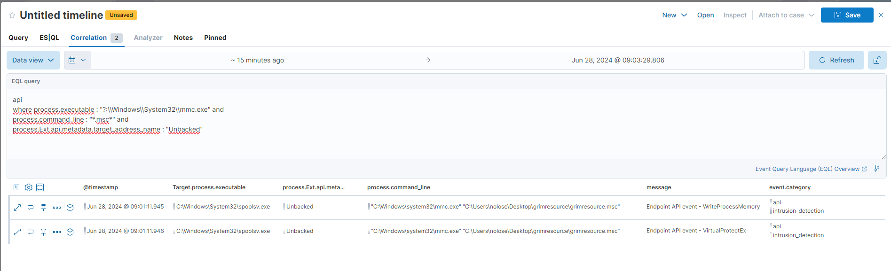
Task: Pin the VirtualProtectEx event row
Action: point(44,232)
